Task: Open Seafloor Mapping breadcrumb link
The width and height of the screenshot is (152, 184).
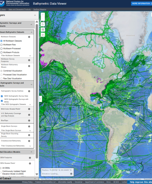Action: [40, 9]
